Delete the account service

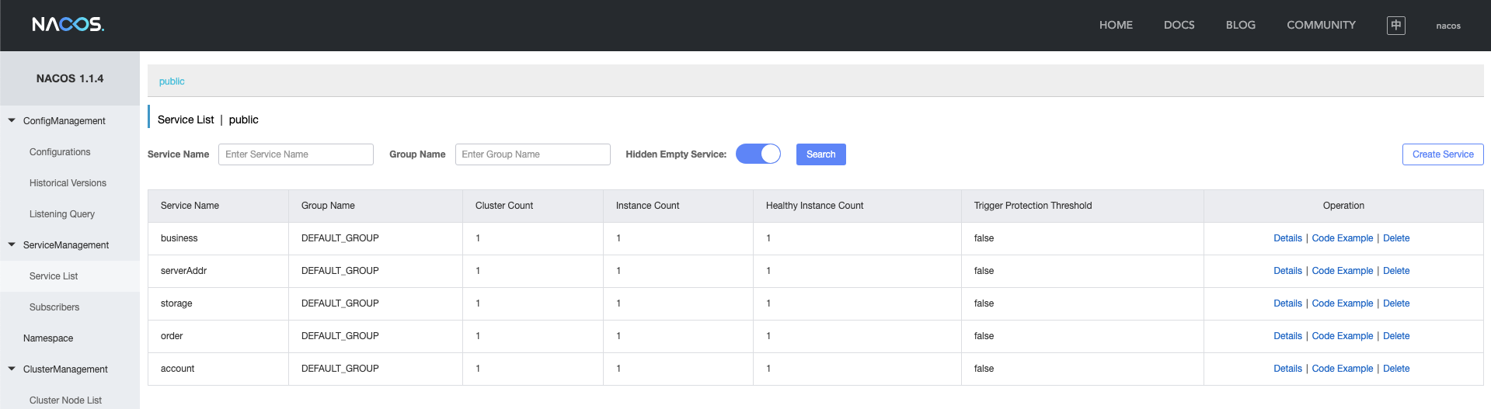click(x=1396, y=369)
